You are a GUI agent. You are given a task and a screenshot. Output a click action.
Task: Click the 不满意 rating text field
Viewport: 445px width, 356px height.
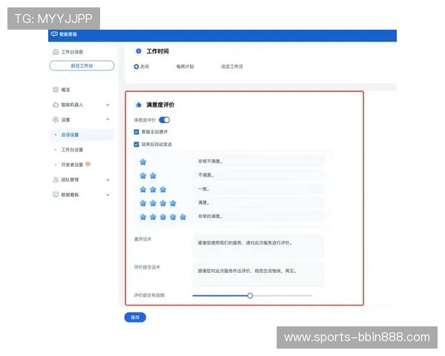pos(260,175)
